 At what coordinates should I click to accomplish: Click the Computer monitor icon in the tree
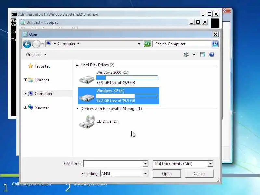[x=31, y=94]
